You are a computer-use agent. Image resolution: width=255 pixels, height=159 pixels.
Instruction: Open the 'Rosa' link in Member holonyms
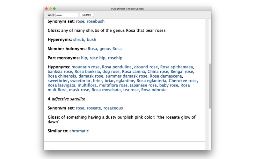(92, 49)
